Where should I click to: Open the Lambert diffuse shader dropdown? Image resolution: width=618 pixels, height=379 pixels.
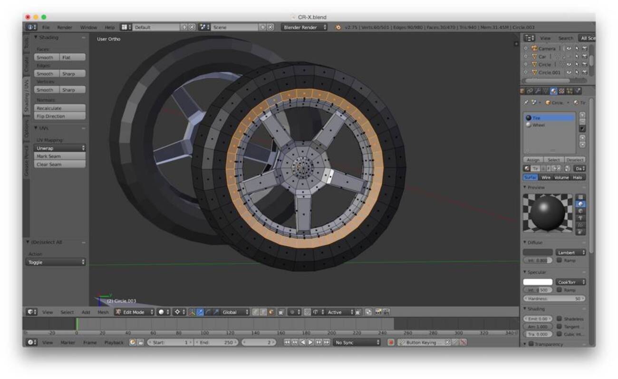[x=571, y=253]
